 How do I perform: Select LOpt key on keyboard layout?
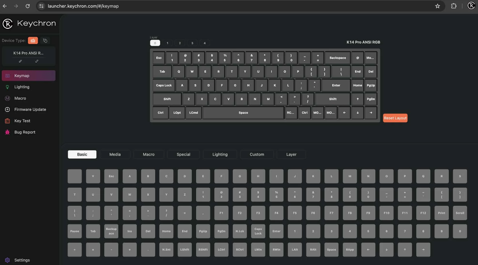pos(177,113)
